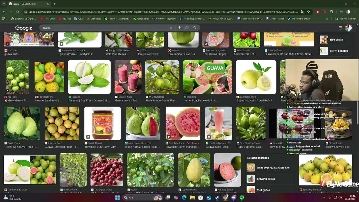Open the Food Network How to Eat Guava image

[x=49, y=77]
